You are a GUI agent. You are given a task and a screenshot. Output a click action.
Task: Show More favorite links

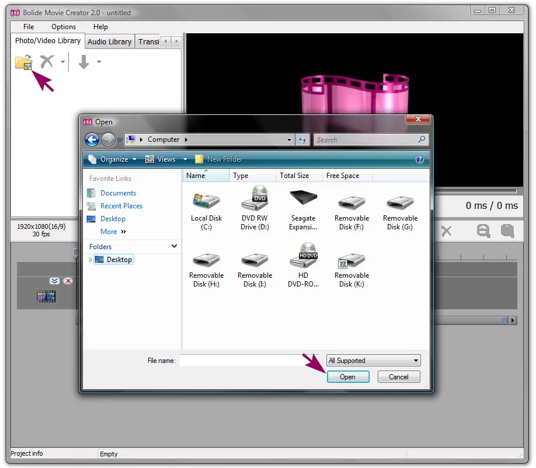113,232
